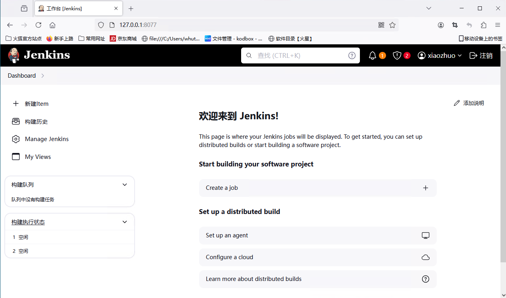
Task: Open a new browser tab
Action: 131,8
